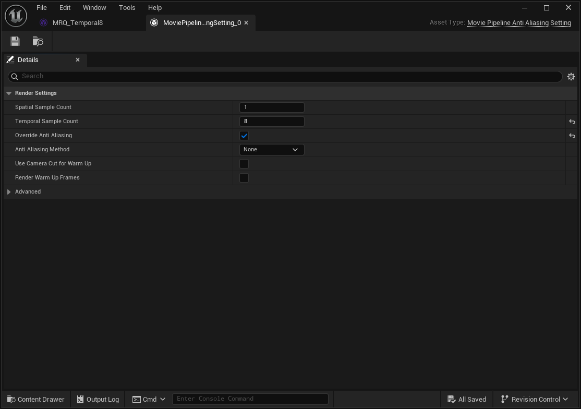Open Revision Control menu
This screenshot has height=409, width=581.
(534, 400)
